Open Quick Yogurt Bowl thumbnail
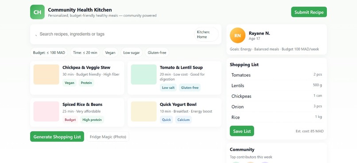 click(x=144, y=111)
